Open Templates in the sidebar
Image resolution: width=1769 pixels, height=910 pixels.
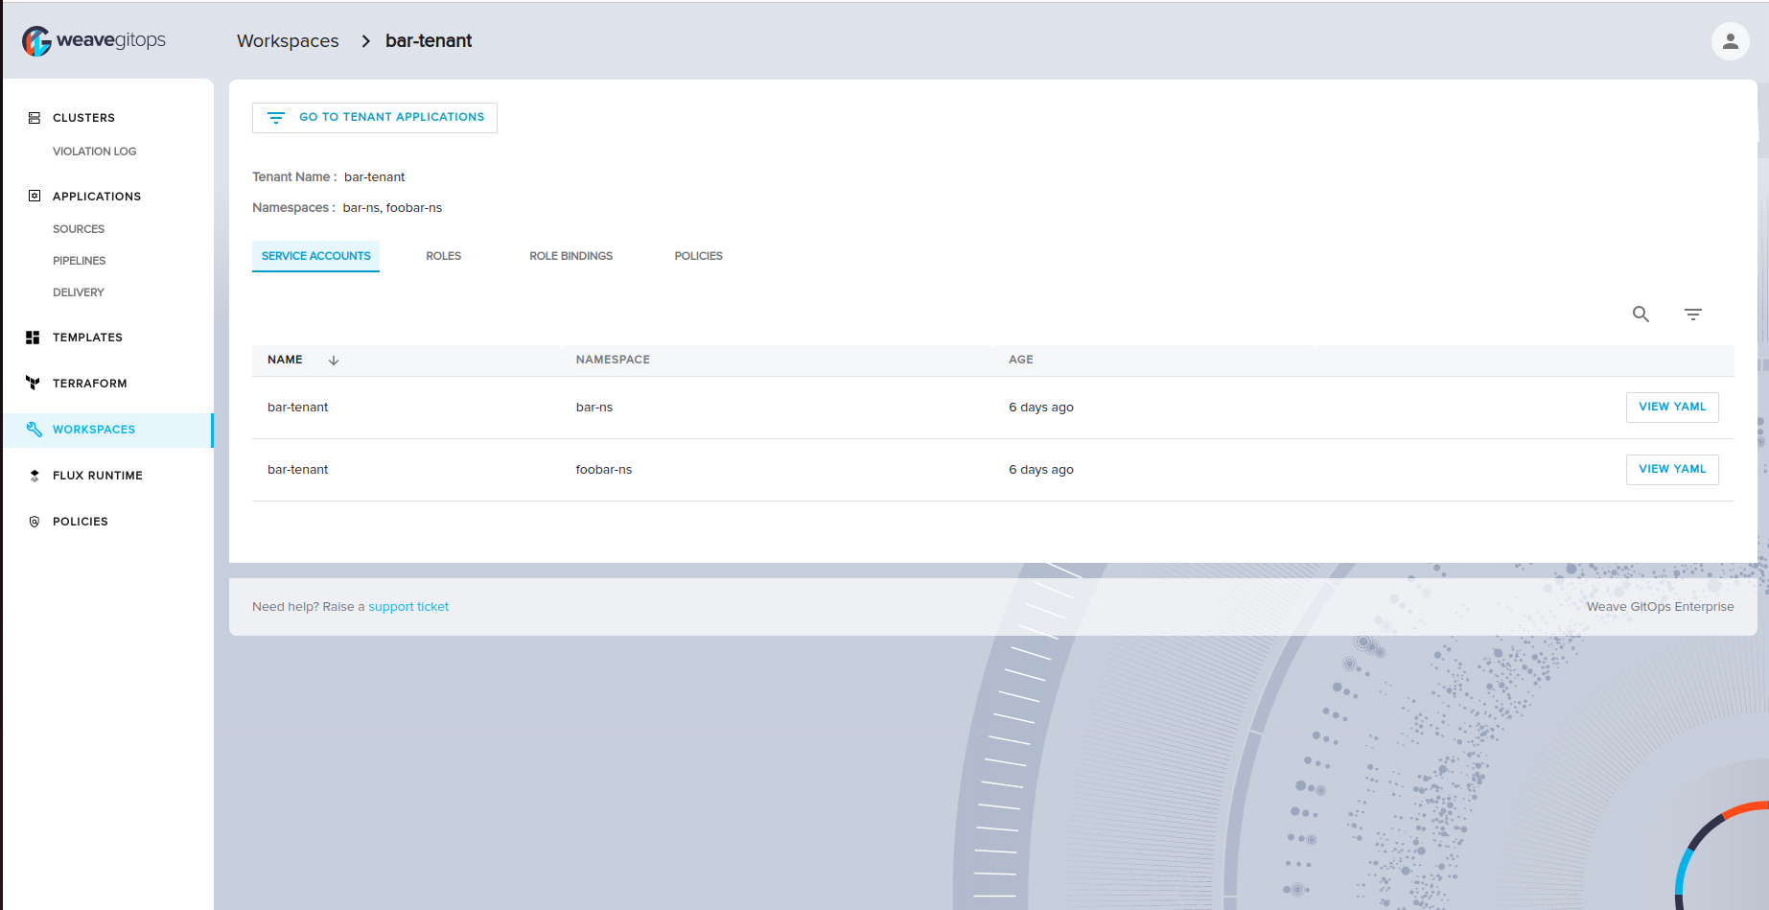coord(87,338)
